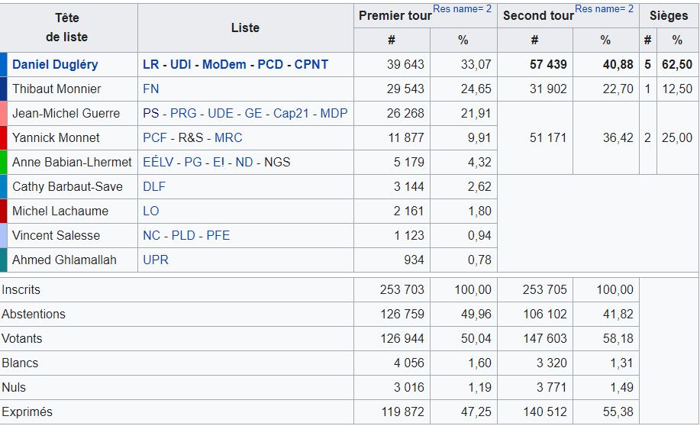Click the Liste column header

click(x=245, y=27)
